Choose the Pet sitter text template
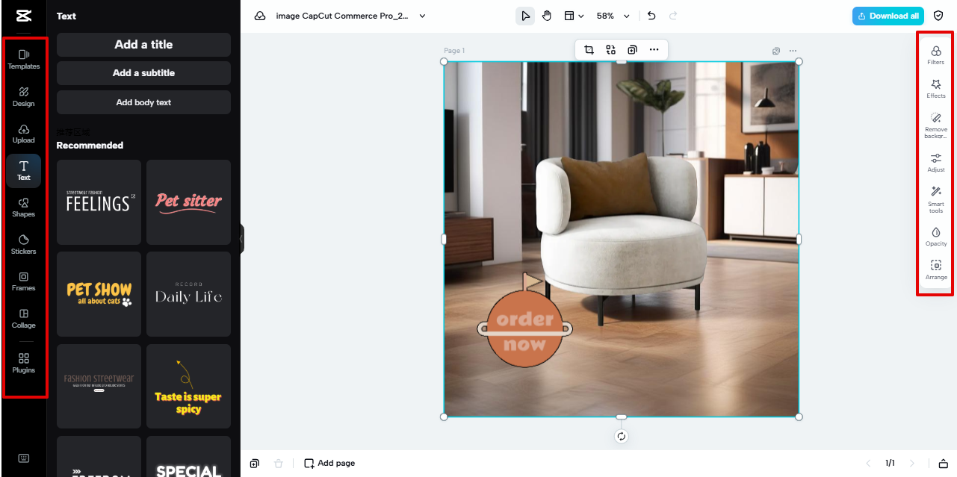 [188, 202]
